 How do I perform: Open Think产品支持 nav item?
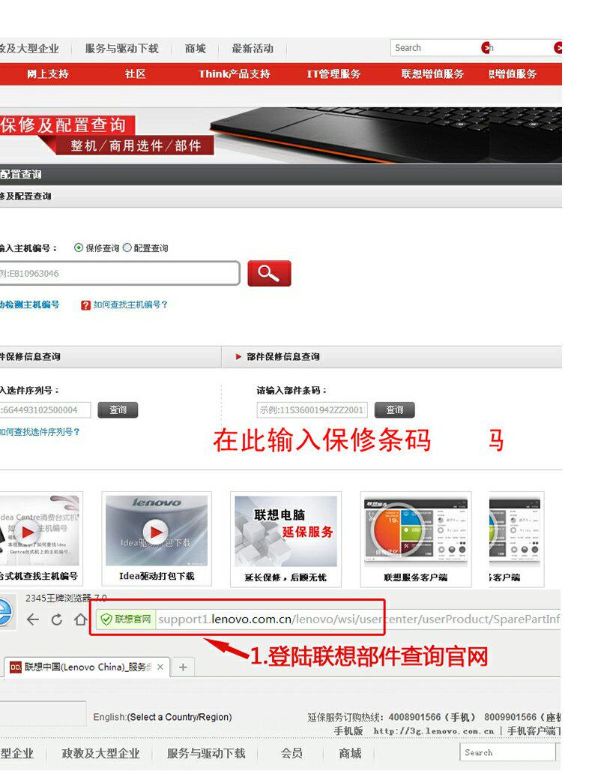click(234, 74)
